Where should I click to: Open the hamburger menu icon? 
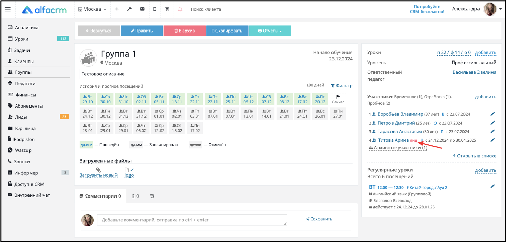7,9
